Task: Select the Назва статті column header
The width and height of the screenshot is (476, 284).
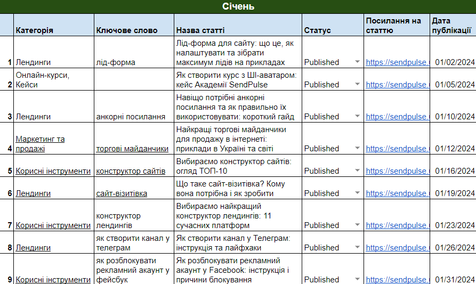Action: pyautogui.click(x=238, y=25)
